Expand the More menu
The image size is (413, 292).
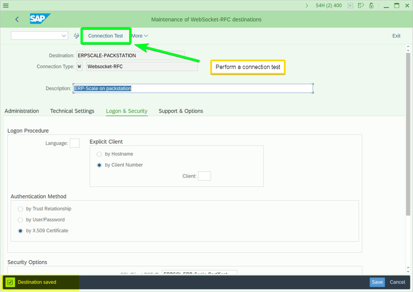(x=140, y=36)
